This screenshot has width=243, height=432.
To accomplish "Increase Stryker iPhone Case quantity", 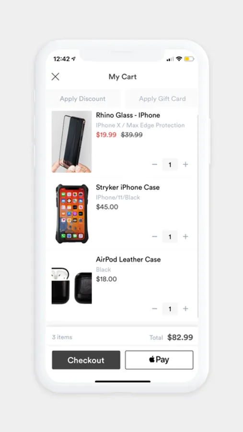I will click(x=185, y=237).
